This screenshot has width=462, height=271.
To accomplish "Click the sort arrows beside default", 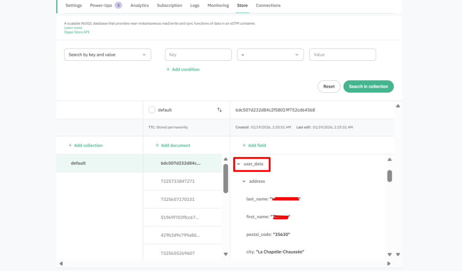I will point(219,110).
